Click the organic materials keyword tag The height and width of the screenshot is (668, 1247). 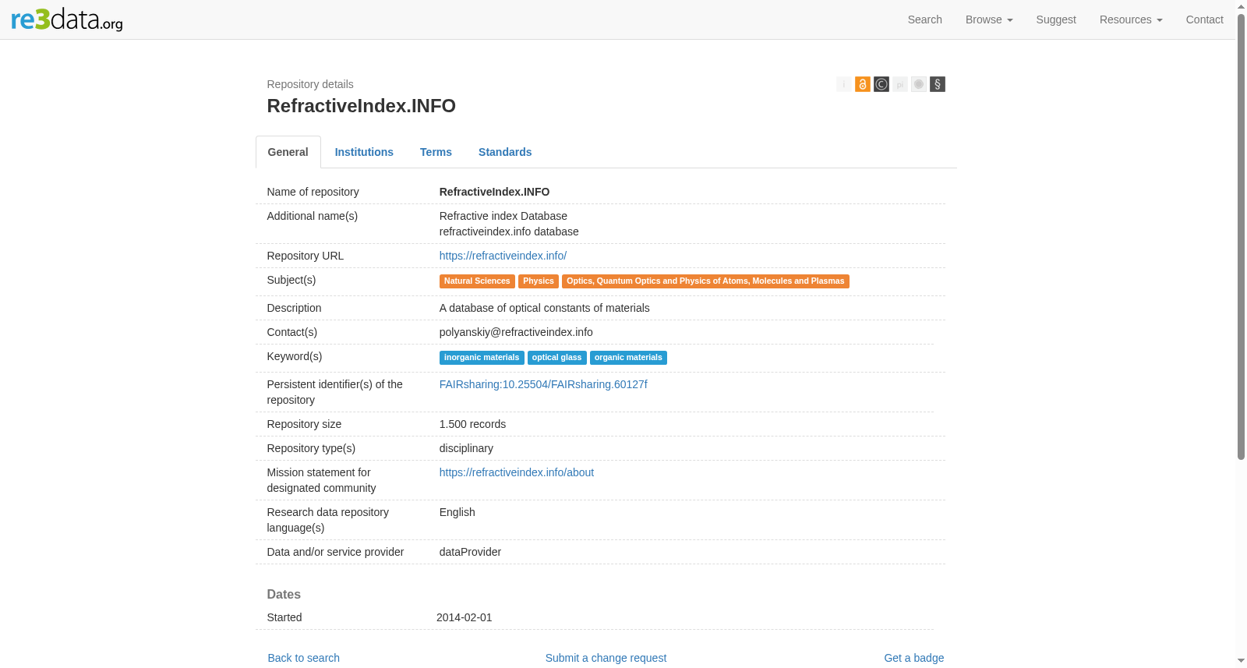[628, 358]
